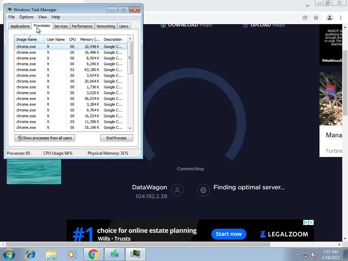Click the globe server selection icon
The image size is (348, 261).
pyautogui.click(x=203, y=190)
